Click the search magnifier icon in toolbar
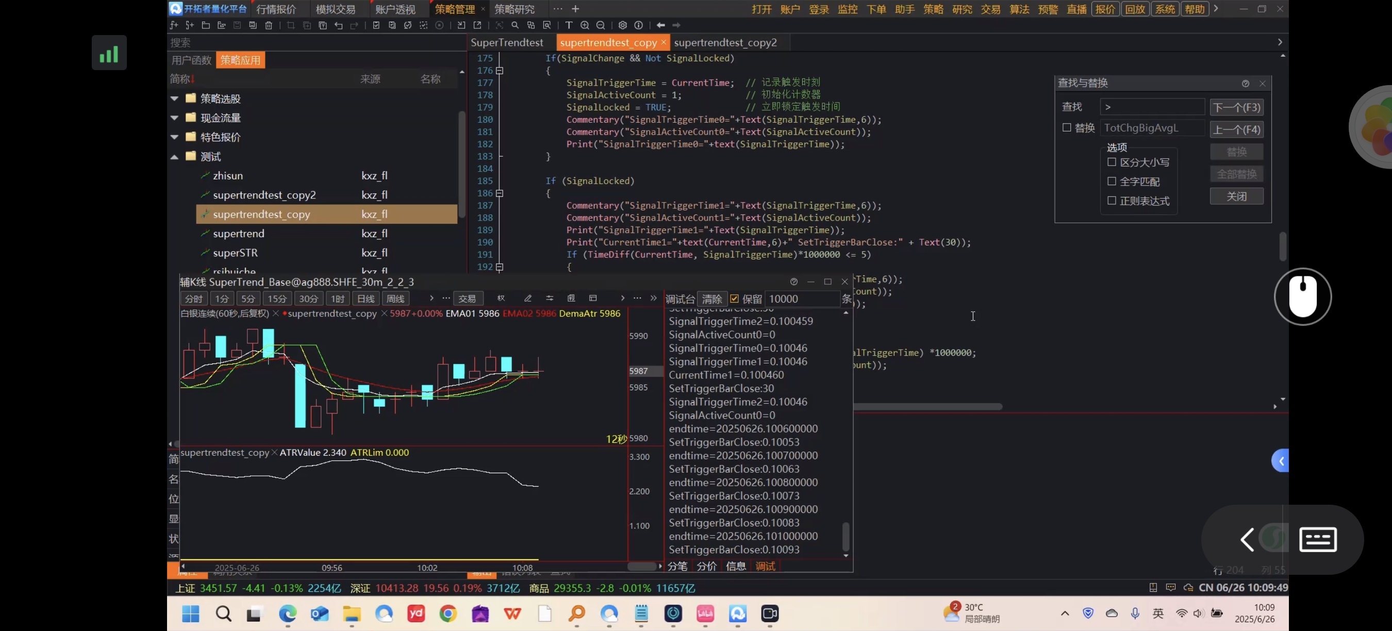The width and height of the screenshot is (1392, 631). coord(515,25)
